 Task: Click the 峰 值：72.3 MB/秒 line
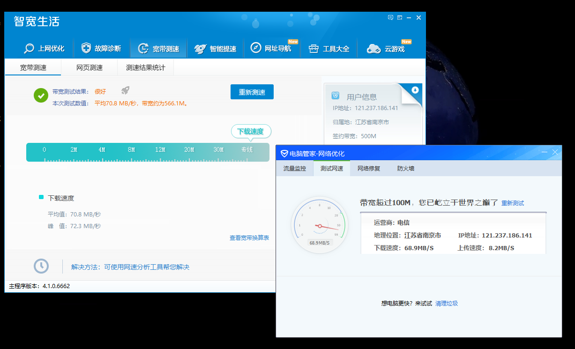click(74, 226)
